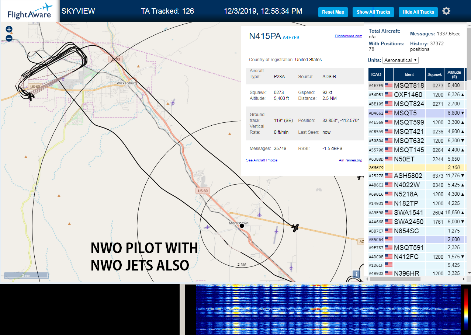Select the MSQT818 row in the aircraft table

(x=417, y=85)
